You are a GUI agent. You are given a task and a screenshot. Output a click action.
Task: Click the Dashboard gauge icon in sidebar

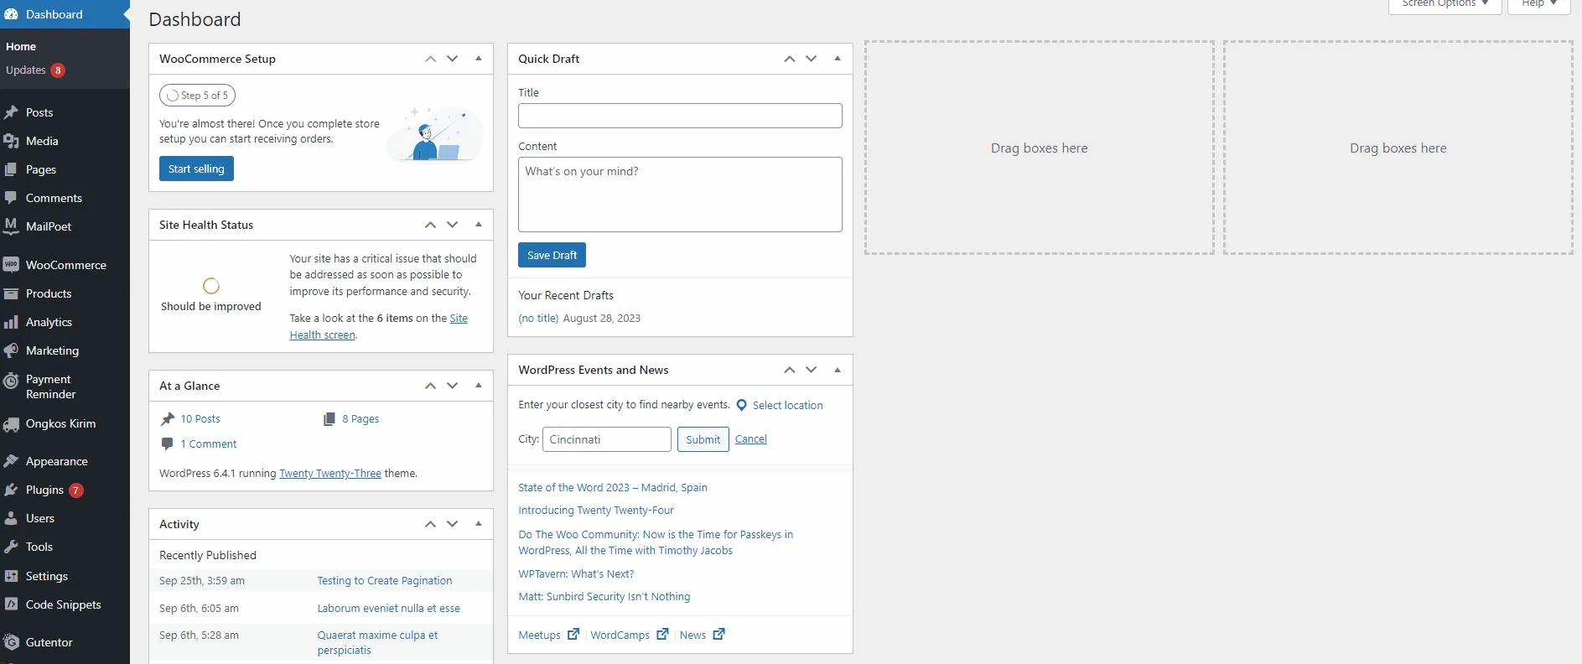point(11,14)
